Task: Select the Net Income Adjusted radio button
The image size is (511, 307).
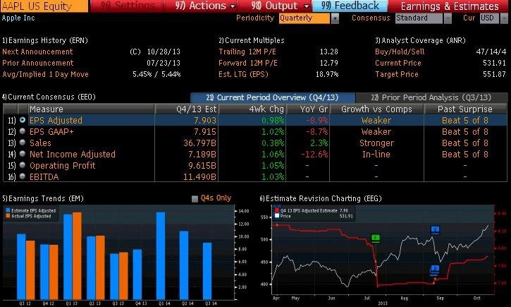Action: coord(23,154)
